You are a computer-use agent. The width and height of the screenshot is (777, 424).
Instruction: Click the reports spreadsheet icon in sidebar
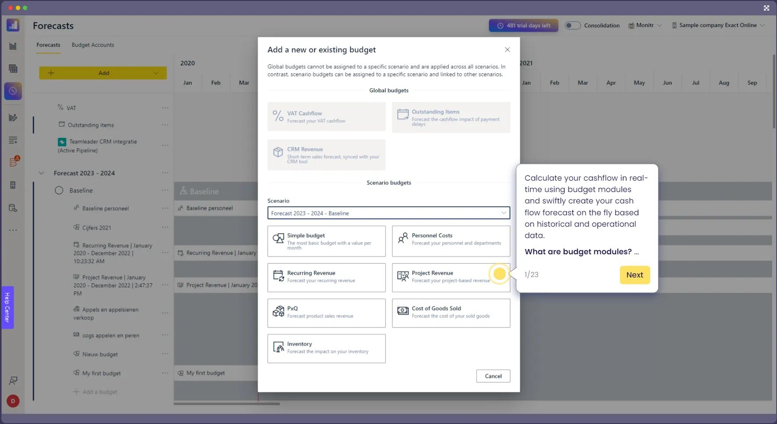click(13, 68)
